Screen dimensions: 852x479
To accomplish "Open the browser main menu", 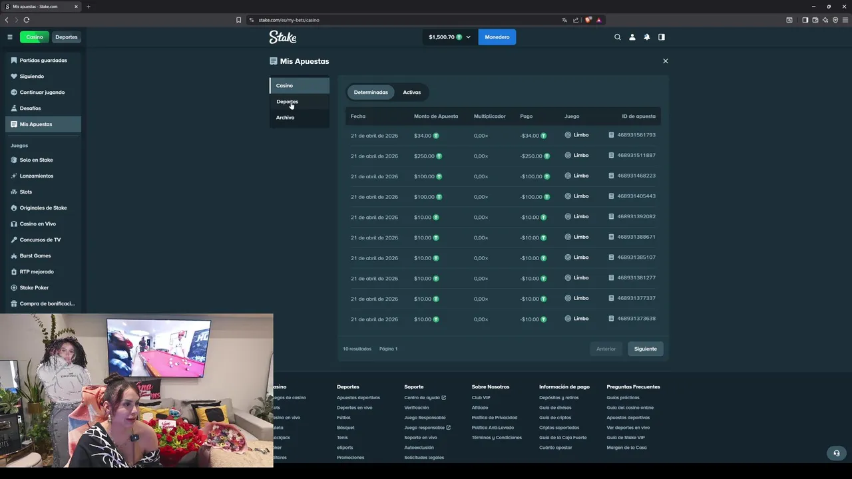I will tap(845, 20).
